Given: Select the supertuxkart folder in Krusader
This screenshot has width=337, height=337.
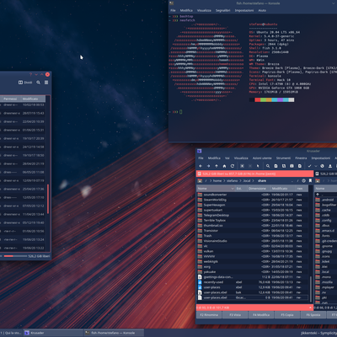Looking at the screenshot, I should (x=253, y=210).
